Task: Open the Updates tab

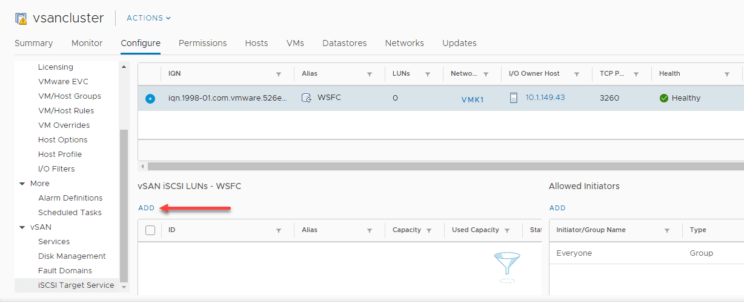Action: click(x=459, y=43)
